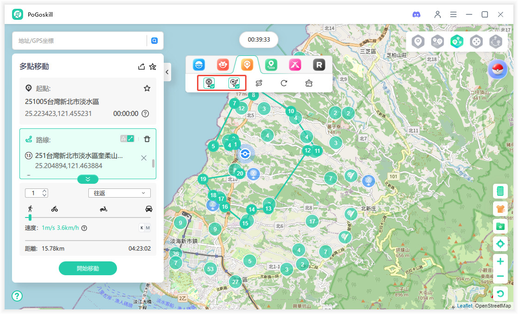Open the green favorites folder icon
Viewport: 518px width, 314px height.
coord(500,226)
